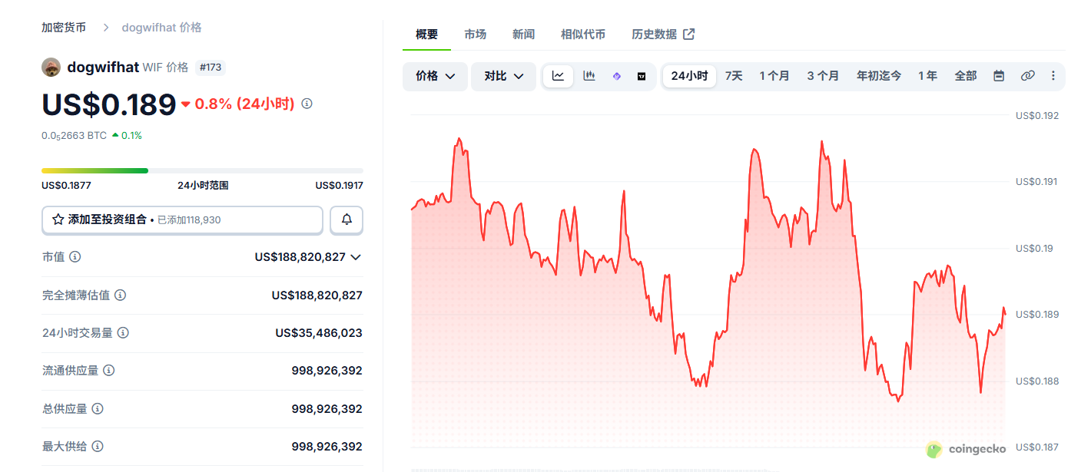1091x472 pixels.
Task: Click external link icon next to 历史数据
Action: pyautogui.click(x=689, y=34)
